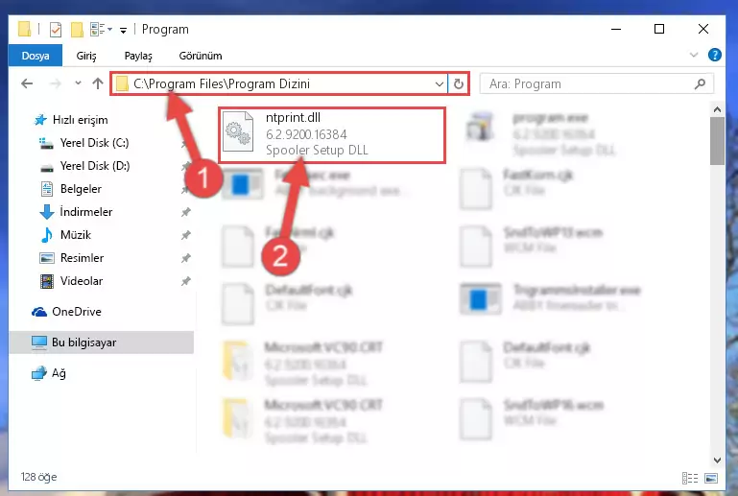
Task: Click the Ara: Program search box
Action: (596, 83)
